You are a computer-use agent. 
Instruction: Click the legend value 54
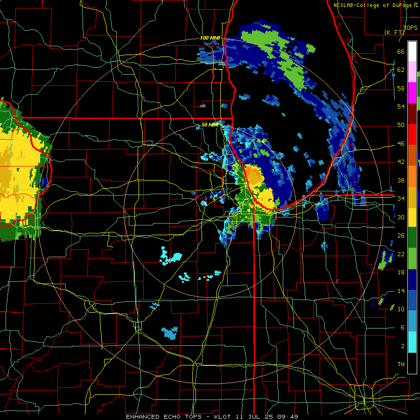[401, 106]
